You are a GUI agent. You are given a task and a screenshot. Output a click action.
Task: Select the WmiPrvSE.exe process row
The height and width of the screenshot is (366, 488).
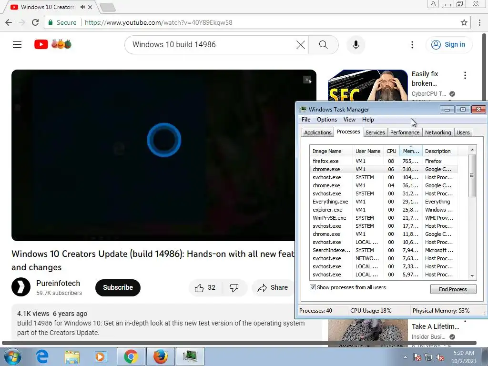384,217
